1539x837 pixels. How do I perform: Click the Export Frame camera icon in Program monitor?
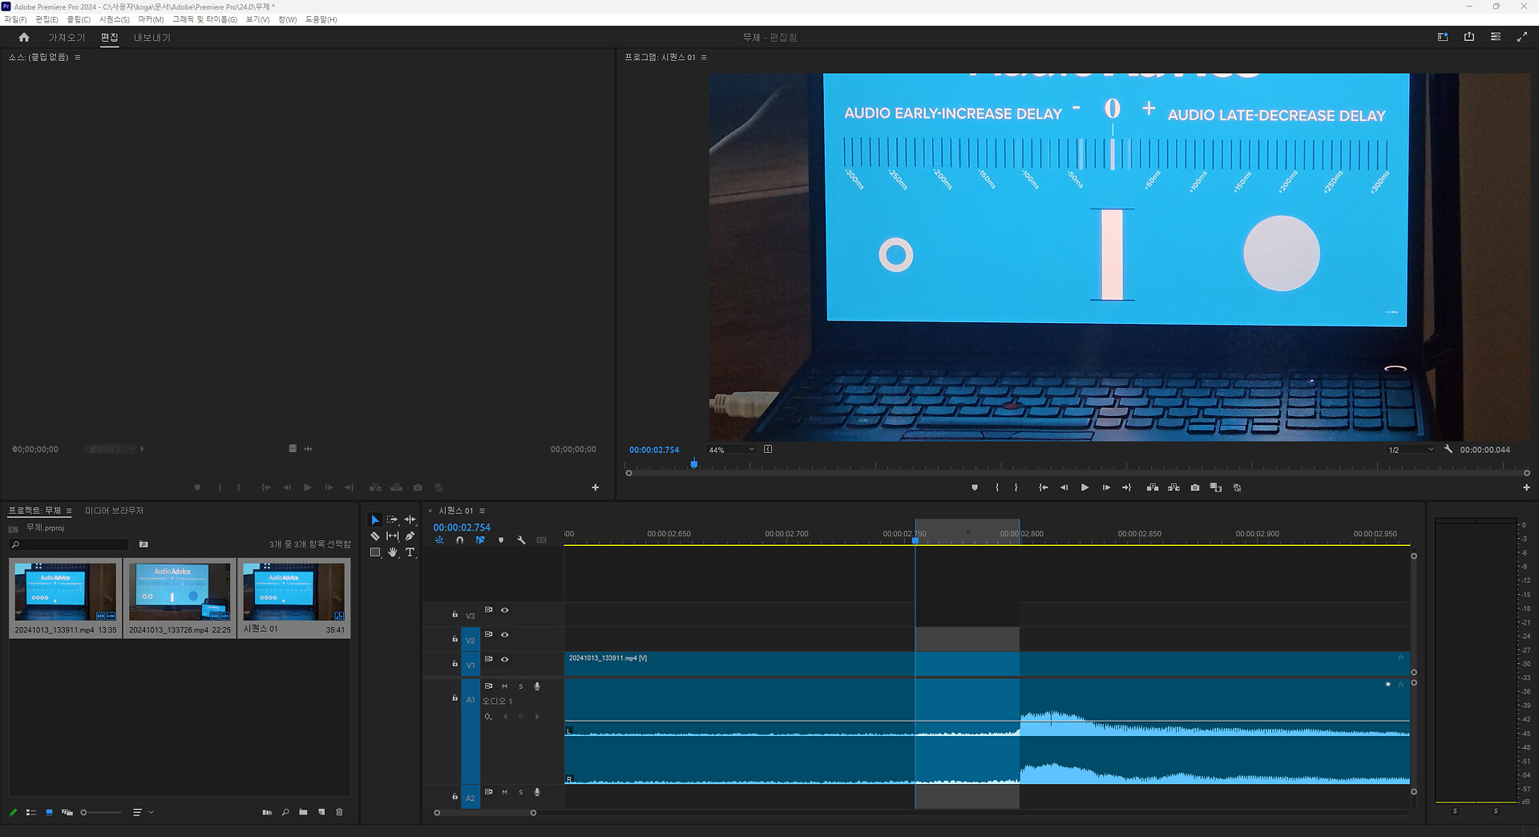[x=1195, y=487]
